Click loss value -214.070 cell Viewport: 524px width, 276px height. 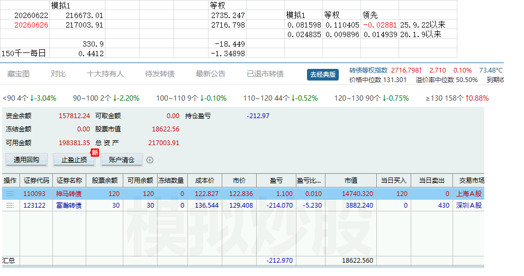pyautogui.click(x=279, y=206)
